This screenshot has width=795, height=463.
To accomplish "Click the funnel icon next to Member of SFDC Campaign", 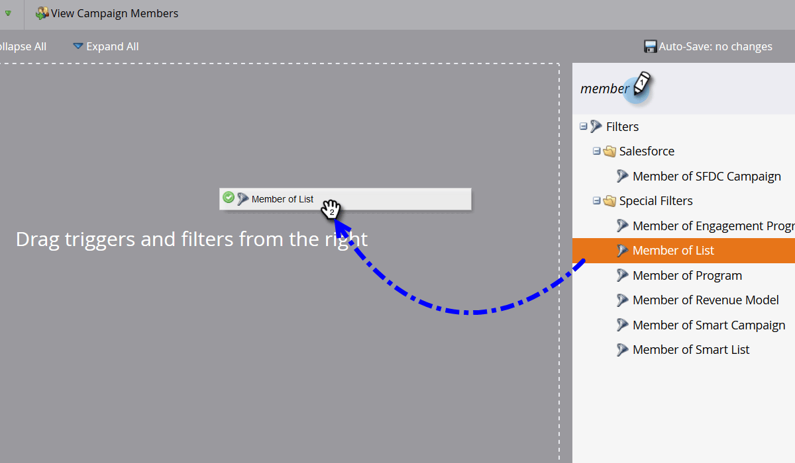I will [x=623, y=176].
